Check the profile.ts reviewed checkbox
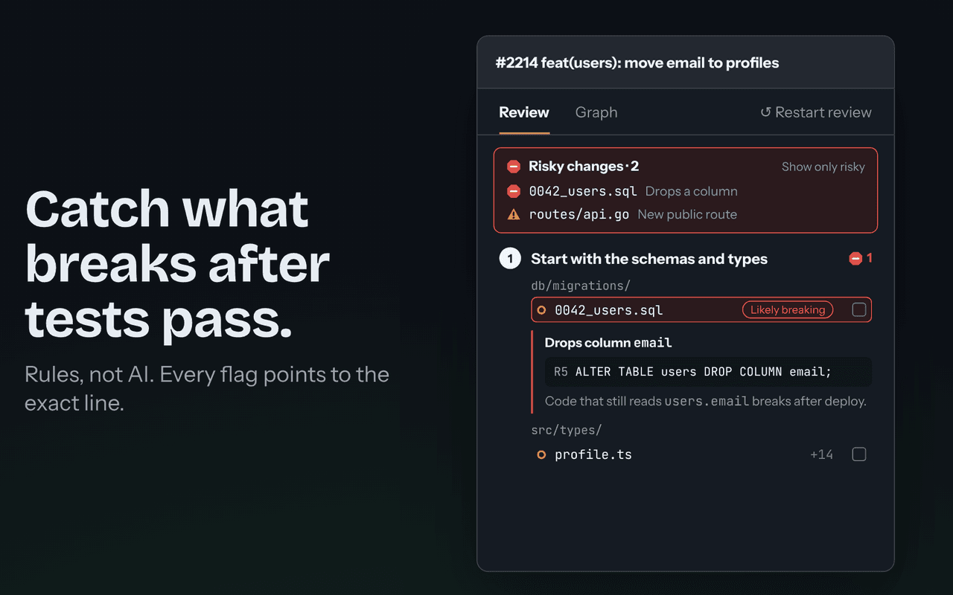 coord(859,454)
